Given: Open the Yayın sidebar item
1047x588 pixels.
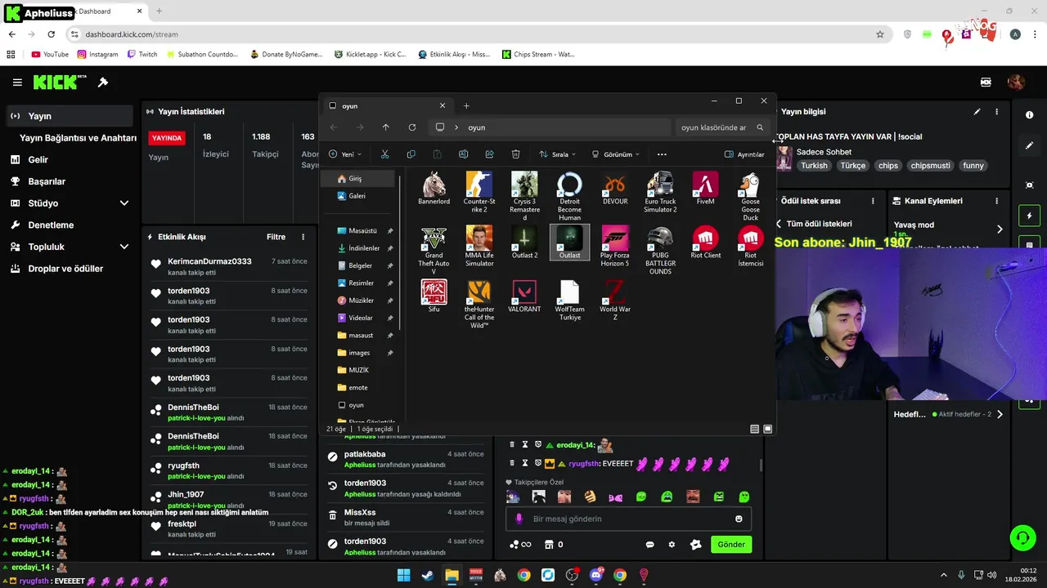Looking at the screenshot, I should 70,116.
